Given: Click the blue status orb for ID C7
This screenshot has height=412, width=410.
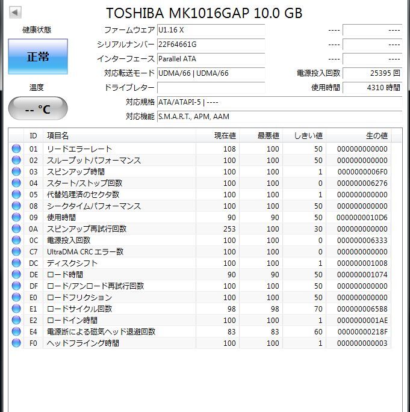Looking at the screenshot, I should point(16,251).
